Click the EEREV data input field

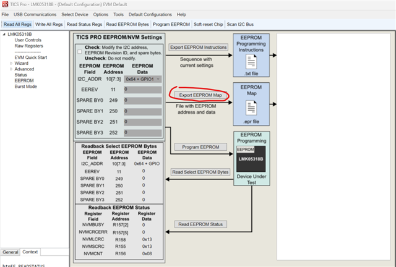(x=143, y=90)
